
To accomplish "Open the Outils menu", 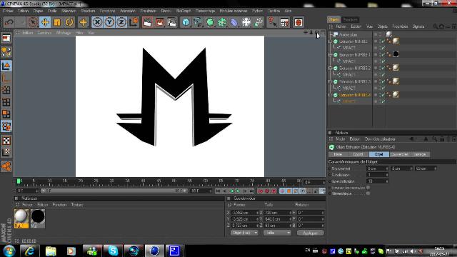I will pos(52,11).
